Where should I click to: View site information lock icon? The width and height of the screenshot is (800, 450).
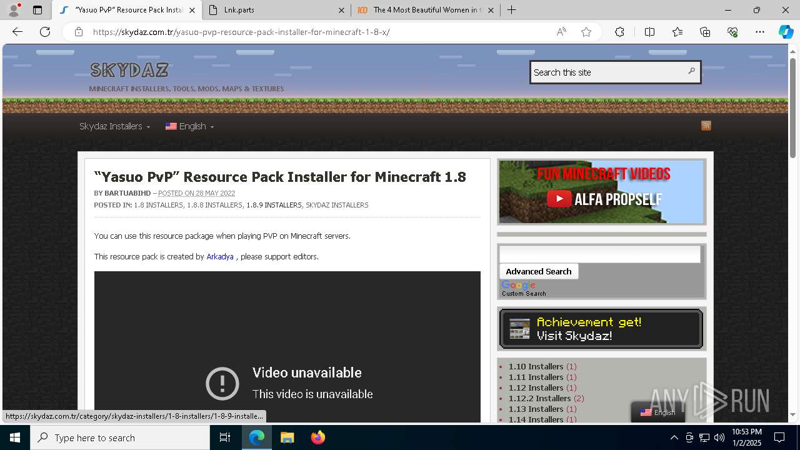79,32
